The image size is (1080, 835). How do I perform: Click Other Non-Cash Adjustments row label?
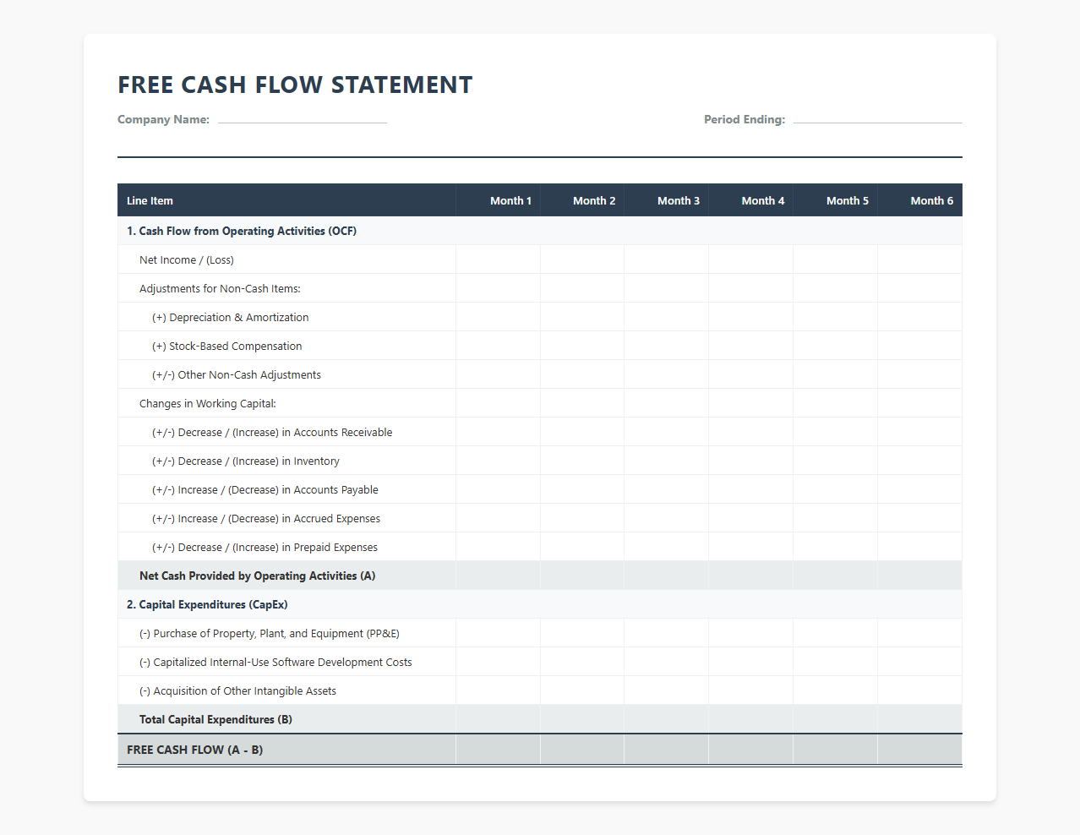coord(237,374)
